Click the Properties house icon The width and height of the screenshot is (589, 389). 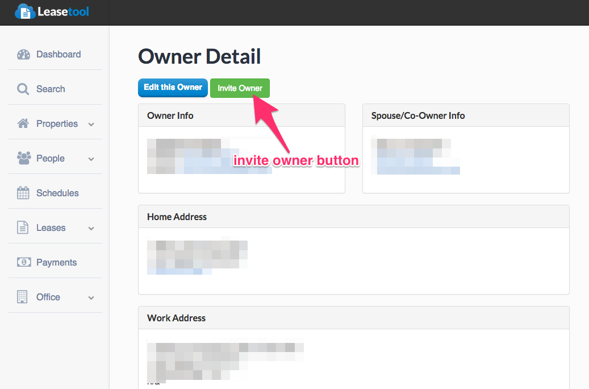coord(23,124)
